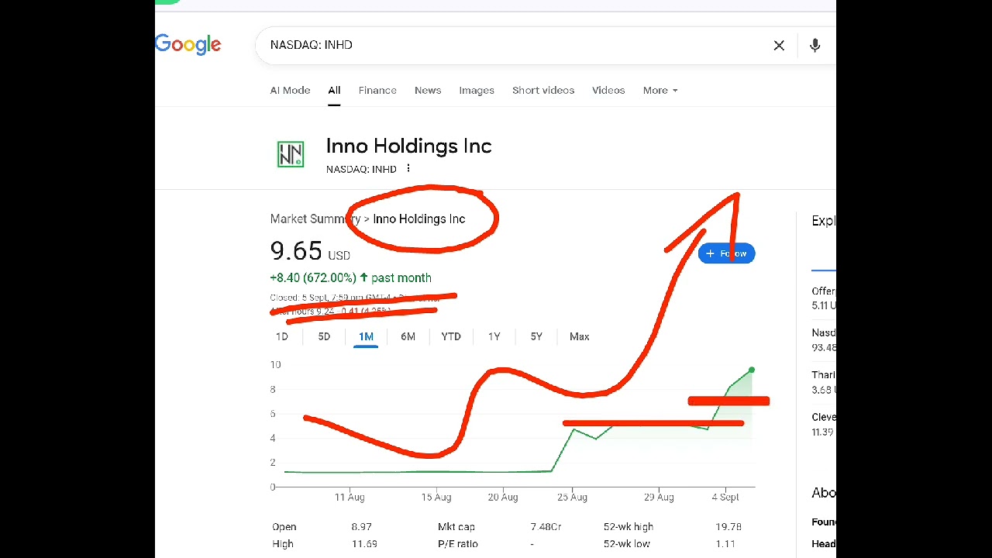
Task: Click the Google logo
Action: click(x=188, y=45)
